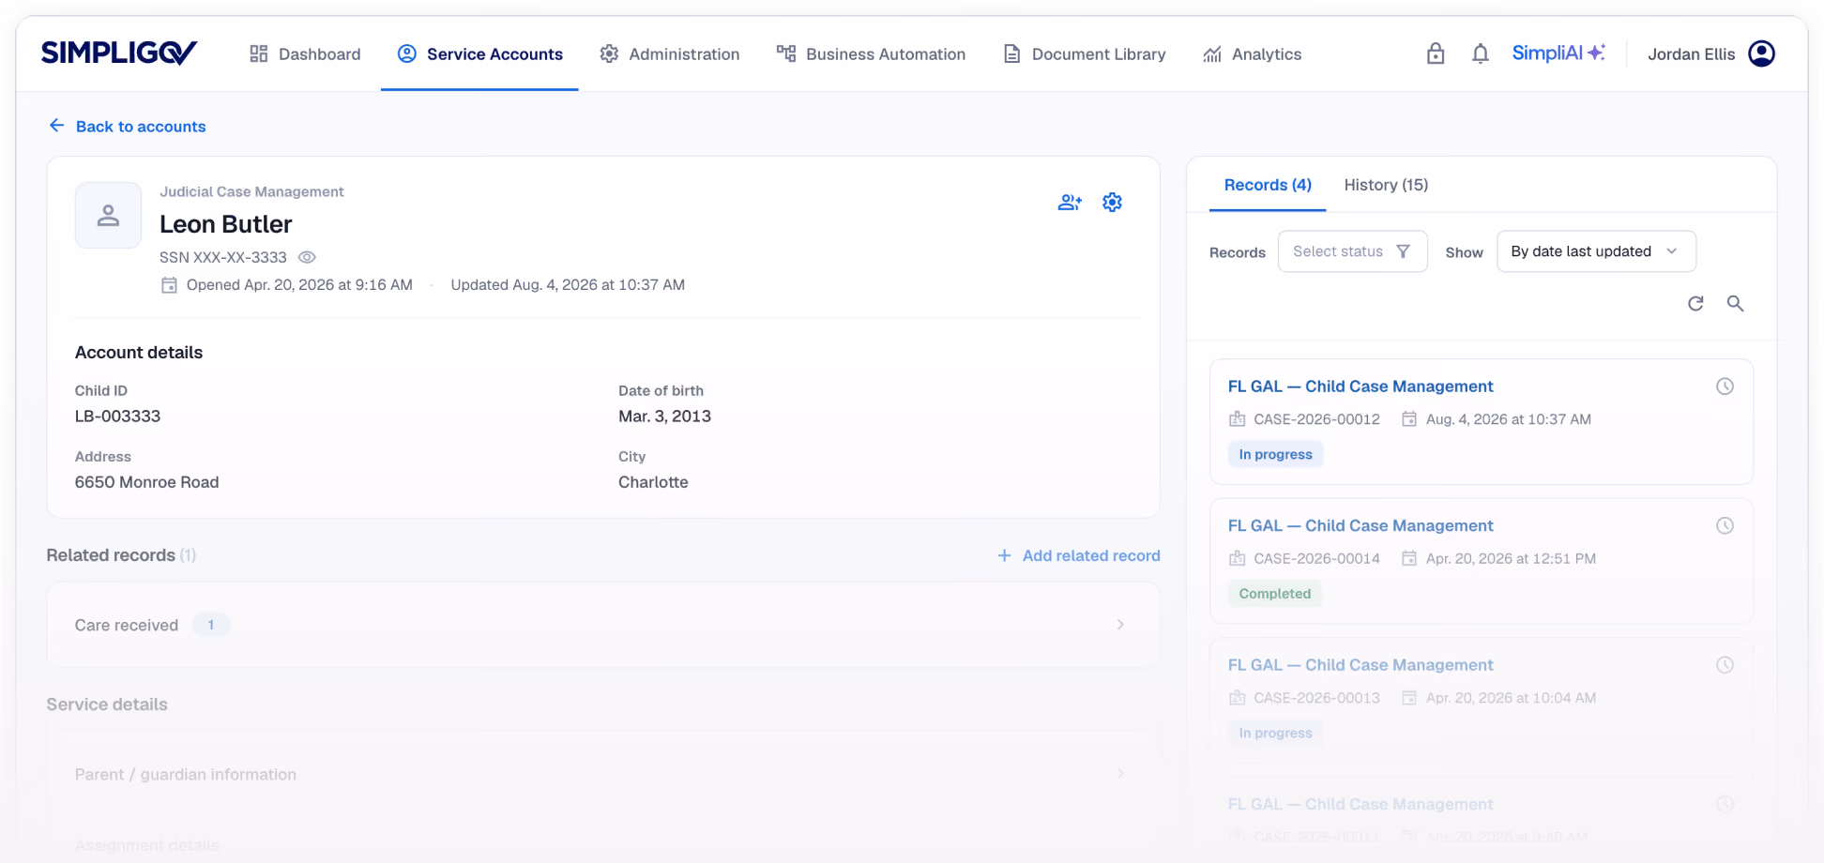Click the calendar icon next to Opened date
Screen dimensions: 1824x863
[169, 285]
